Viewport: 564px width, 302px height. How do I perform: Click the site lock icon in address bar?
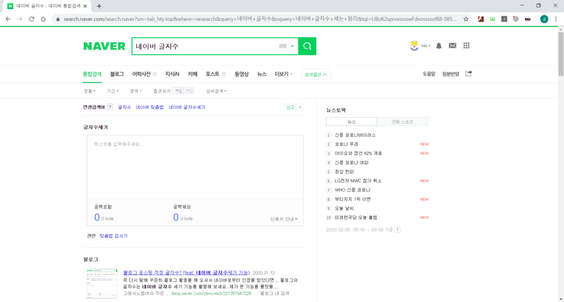[x=58, y=19]
